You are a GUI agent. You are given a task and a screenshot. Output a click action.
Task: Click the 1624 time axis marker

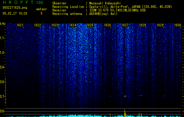click(x=73, y=25)
